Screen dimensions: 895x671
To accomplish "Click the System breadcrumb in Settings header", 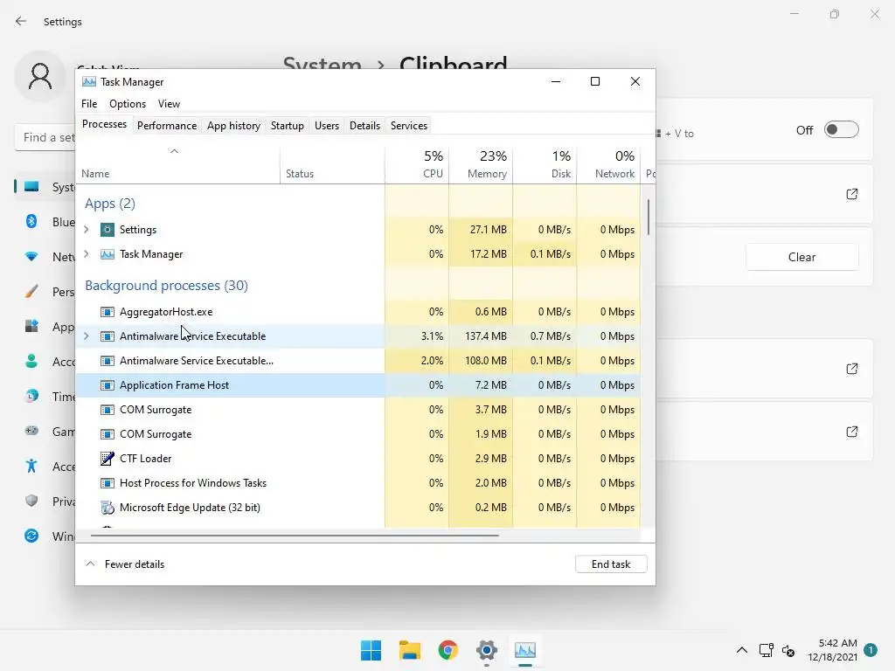I will [x=323, y=62].
